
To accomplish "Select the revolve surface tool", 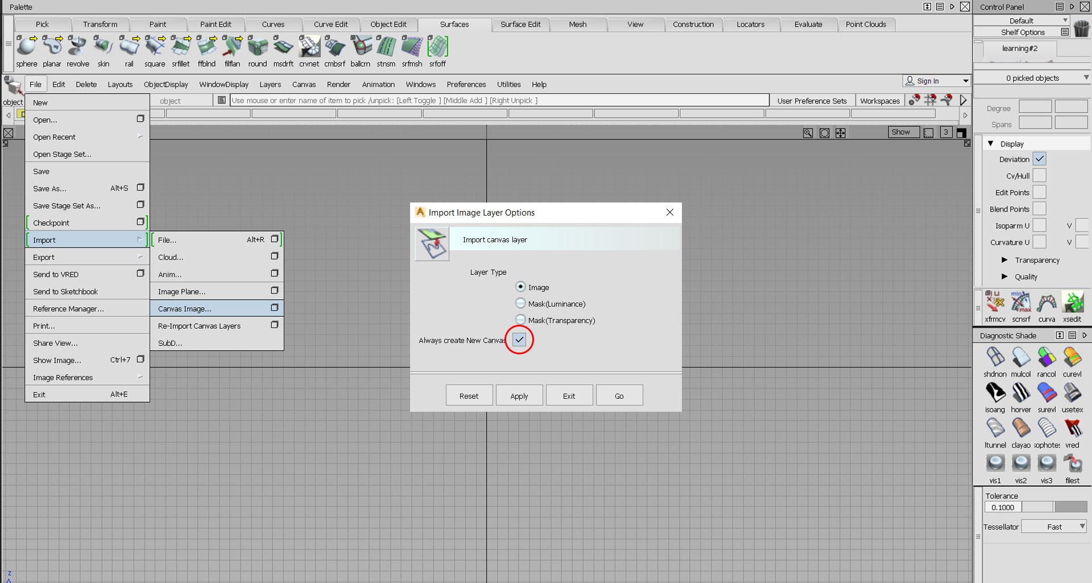I will point(77,47).
